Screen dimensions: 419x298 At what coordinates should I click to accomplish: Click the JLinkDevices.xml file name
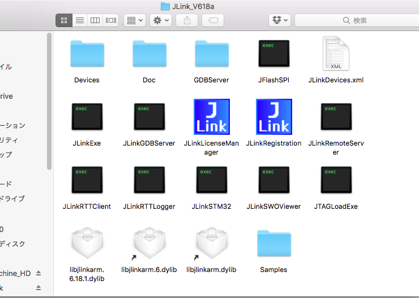tap(336, 80)
